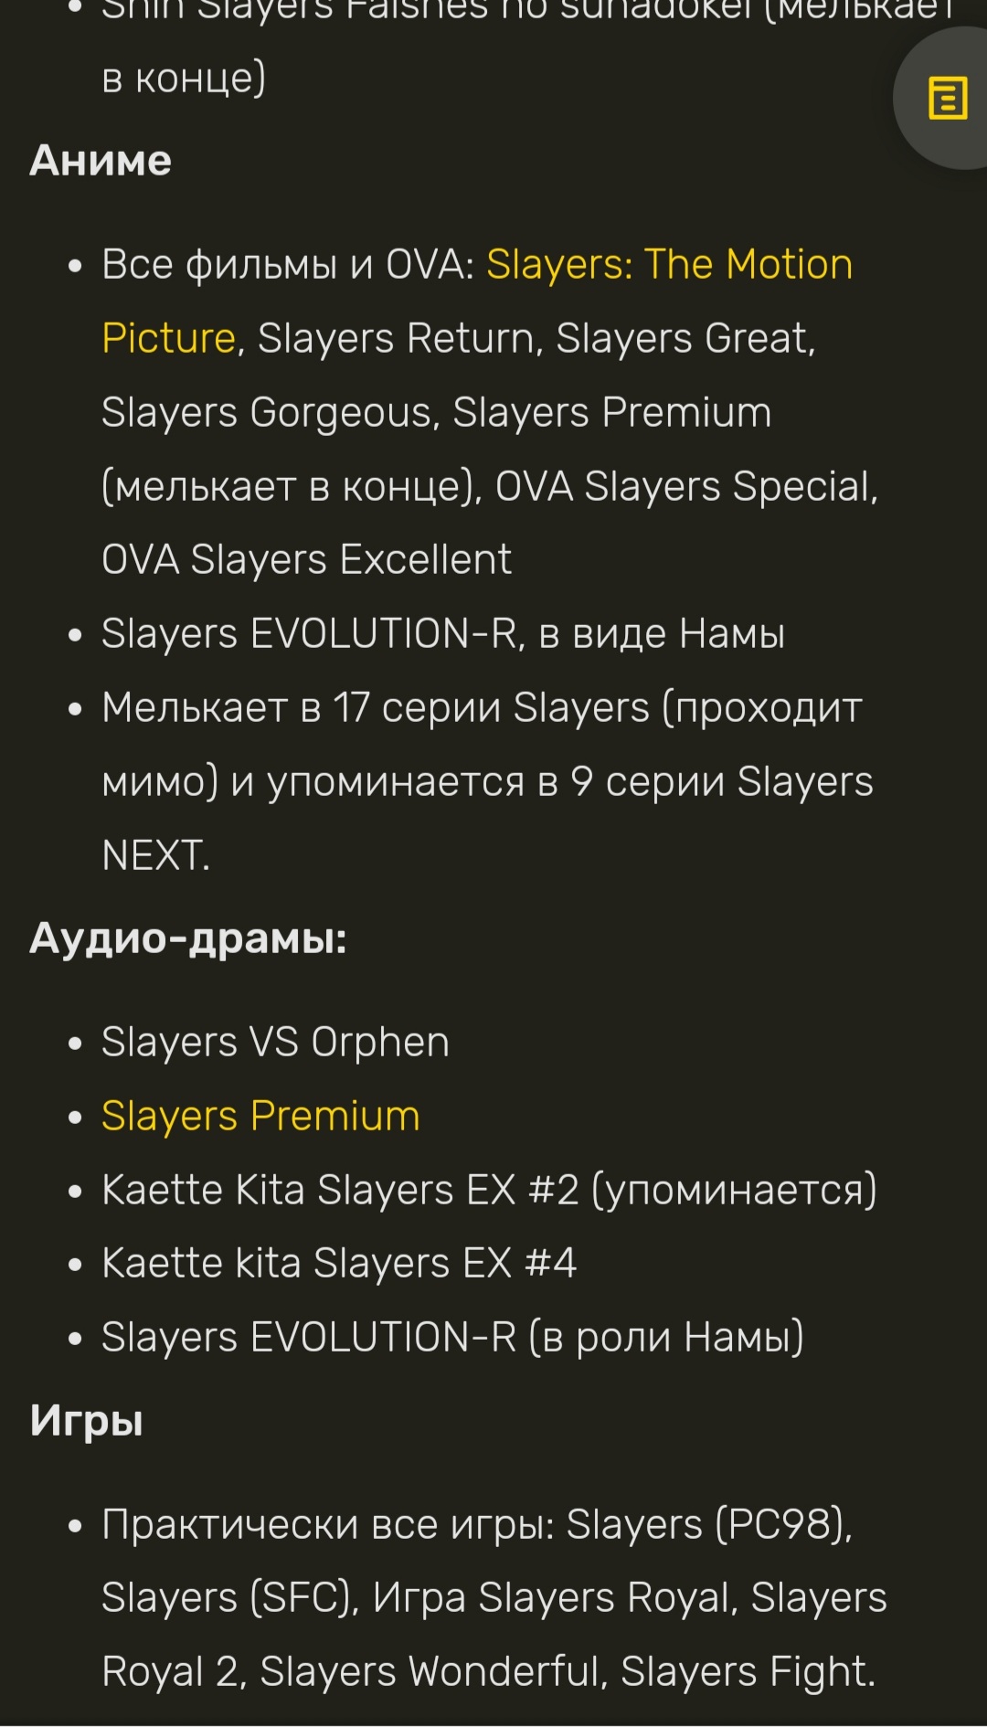
Task: Tap Slayers EVOLUTION-R, в виде Намы item
Action: coord(443,633)
